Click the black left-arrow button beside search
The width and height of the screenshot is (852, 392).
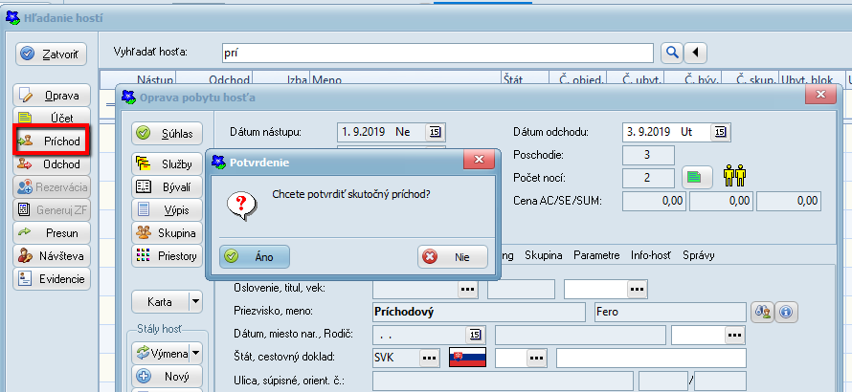[x=696, y=52]
